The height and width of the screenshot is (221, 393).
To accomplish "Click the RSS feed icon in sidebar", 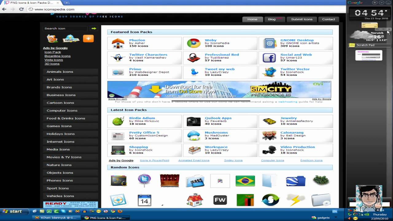I will coord(53,39).
